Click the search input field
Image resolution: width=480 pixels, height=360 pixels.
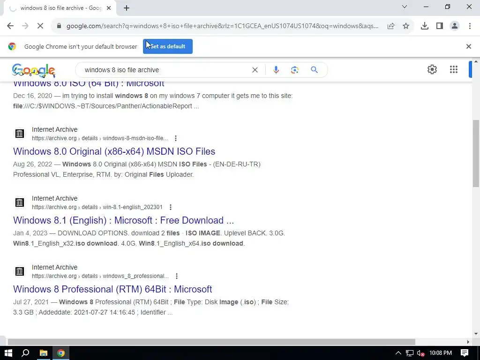click(165, 70)
